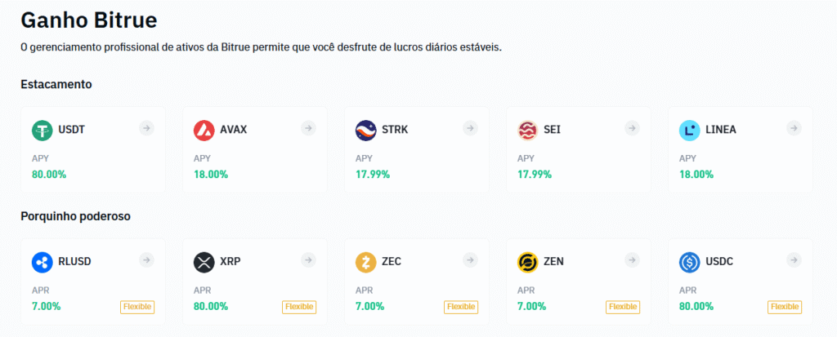Open AVAX staking via its arrow button
Viewport: 837px width, 337px height.
pos(308,128)
